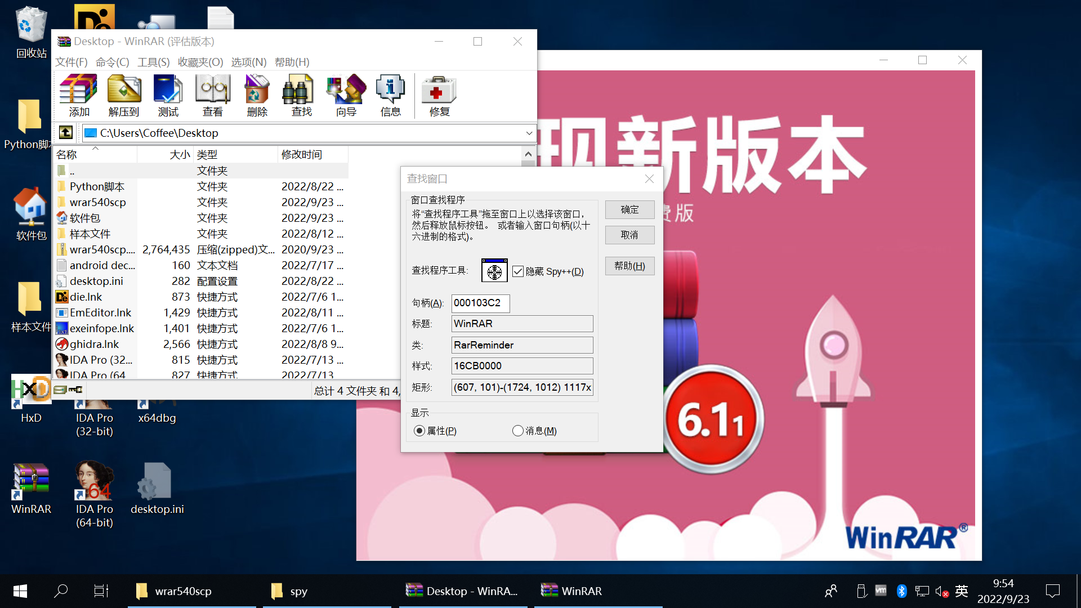Image resolution: width=1081 pixels, height=608 pixels.
Task: Sort by Modified (修改时间) column header
Action: click(x=313, y=154)
